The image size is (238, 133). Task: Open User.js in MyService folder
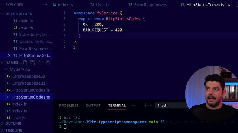pos(26,118)
